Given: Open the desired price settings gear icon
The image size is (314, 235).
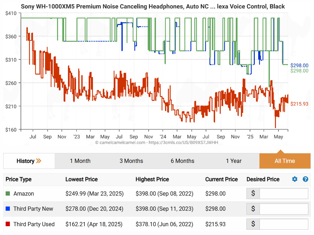Looking at the screenshot, I should click(295, 179).
